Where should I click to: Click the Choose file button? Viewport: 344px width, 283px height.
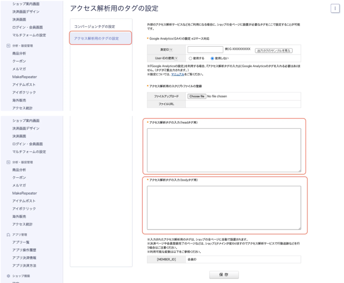tap(197, 97)
